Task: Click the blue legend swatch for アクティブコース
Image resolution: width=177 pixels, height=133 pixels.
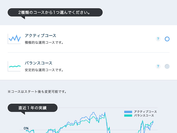Action: click(128, 112)
